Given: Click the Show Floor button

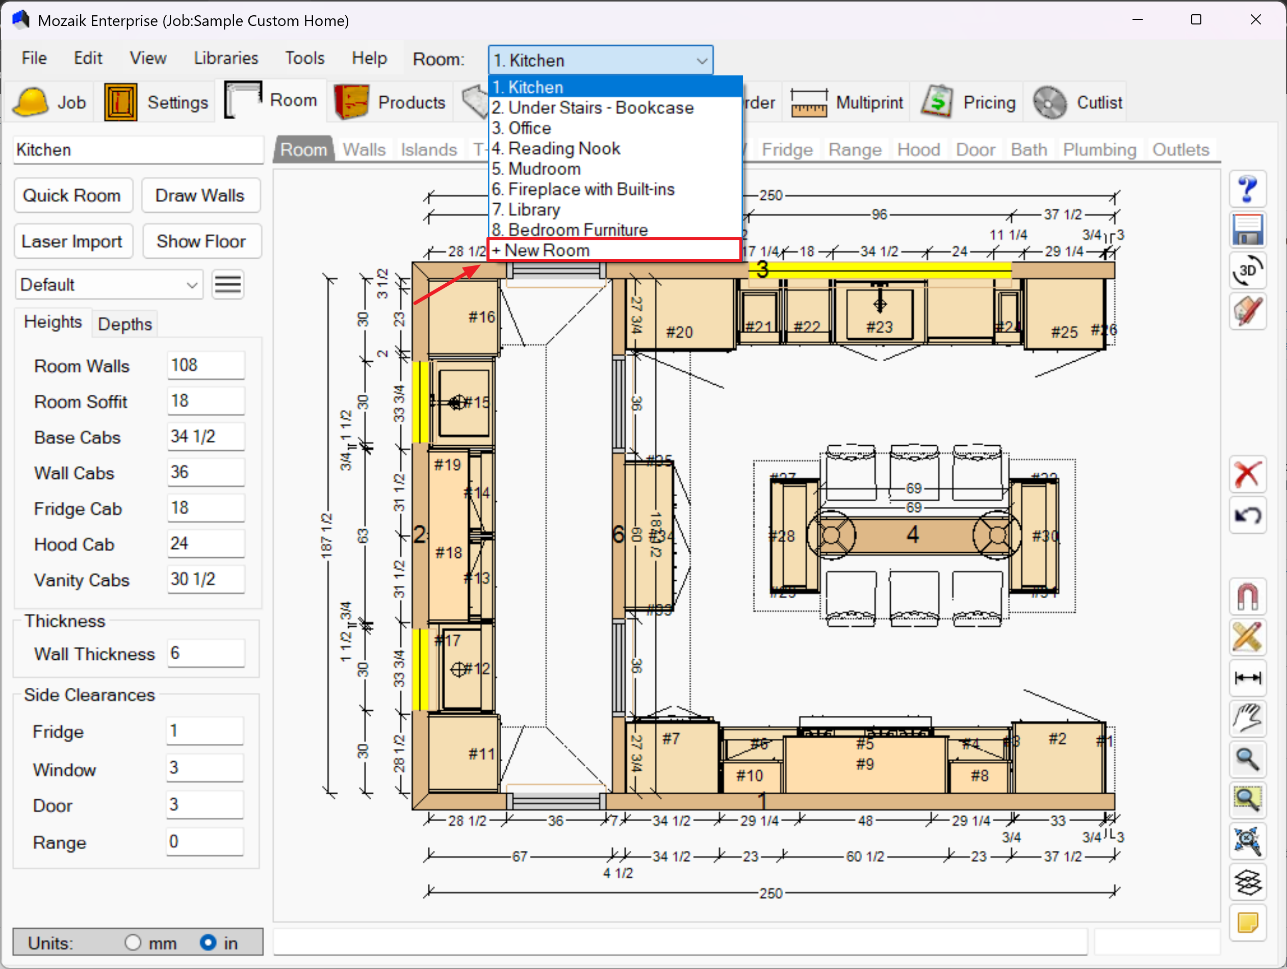Looking at the screenshot, I should point(201,241).
